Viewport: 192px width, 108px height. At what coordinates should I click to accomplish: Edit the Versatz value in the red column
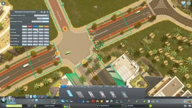[x=30, y=29]
